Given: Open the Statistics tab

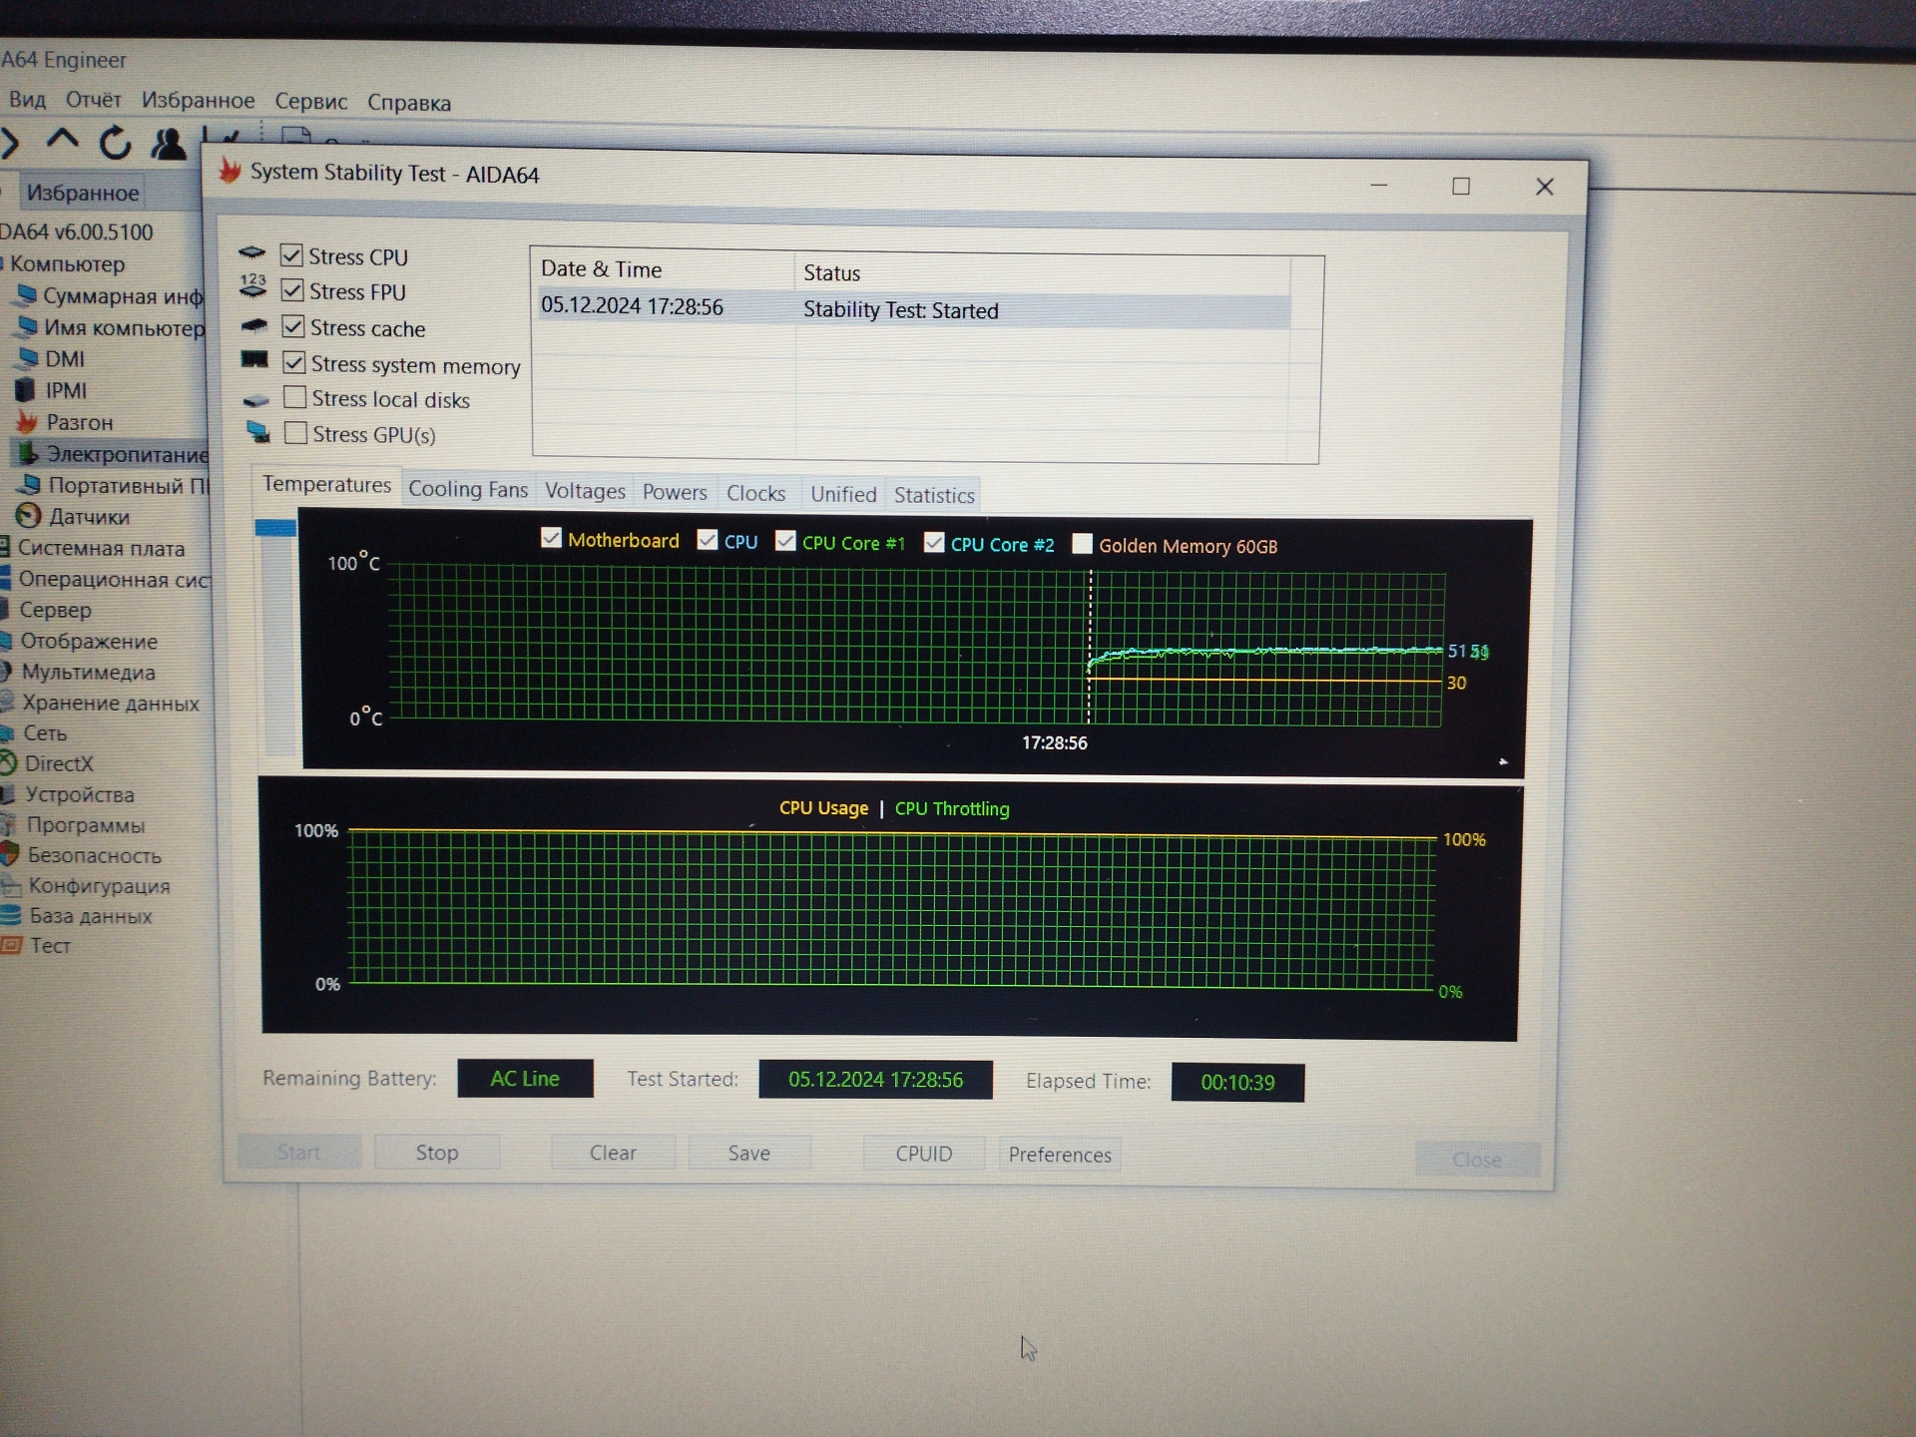Looking at the screenshot, I should [934, 495].
